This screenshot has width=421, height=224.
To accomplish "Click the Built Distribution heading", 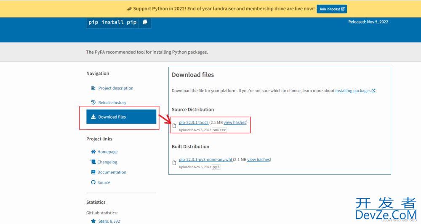I will pyautogui.click(x=190, y=147).
